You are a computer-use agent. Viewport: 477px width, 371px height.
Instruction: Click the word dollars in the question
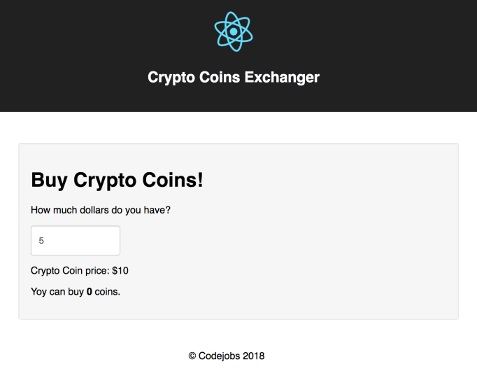pos(106,209)
